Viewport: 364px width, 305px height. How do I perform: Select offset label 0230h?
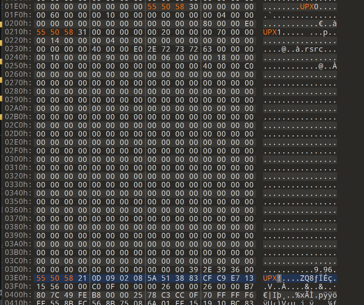18,49
